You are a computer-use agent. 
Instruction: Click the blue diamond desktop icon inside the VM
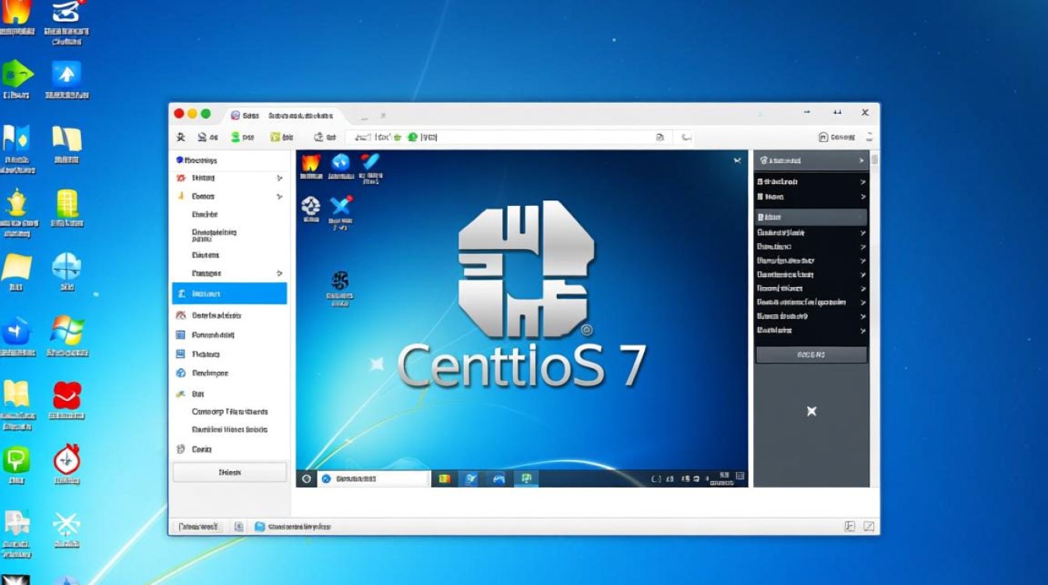(340, 163)
